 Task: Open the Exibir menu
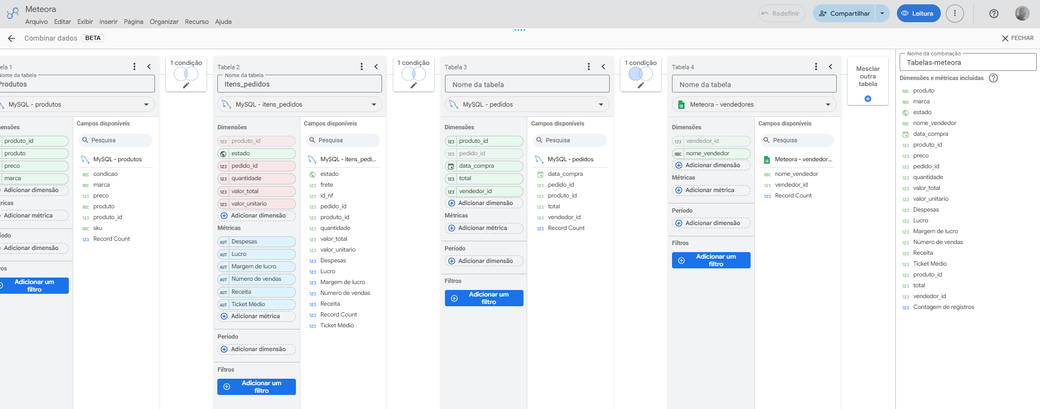pos(85,22)
